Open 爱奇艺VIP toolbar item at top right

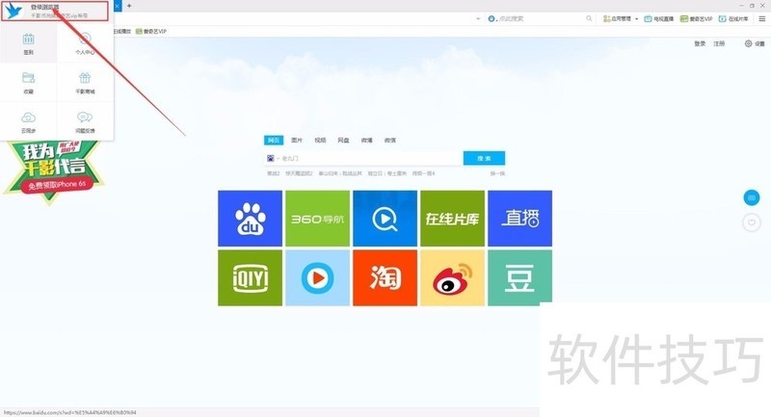point(696,18)
